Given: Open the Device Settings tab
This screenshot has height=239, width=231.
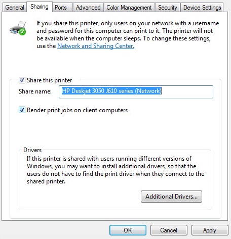Looking at the screenshot, I should 202,8.
